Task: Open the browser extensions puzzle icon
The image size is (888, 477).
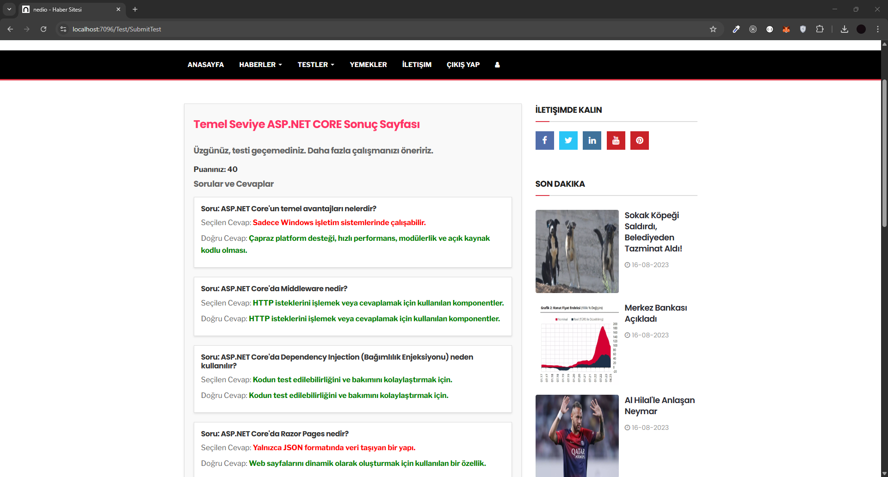Action: tap(820, 29)
